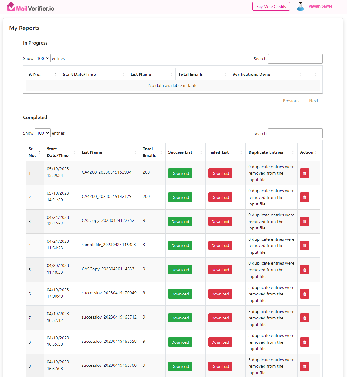The width and height of the screenshot is (347, 377).
Task: Download success list for CA5Copy_20230420114833
Action: click(x=180, y=270)
